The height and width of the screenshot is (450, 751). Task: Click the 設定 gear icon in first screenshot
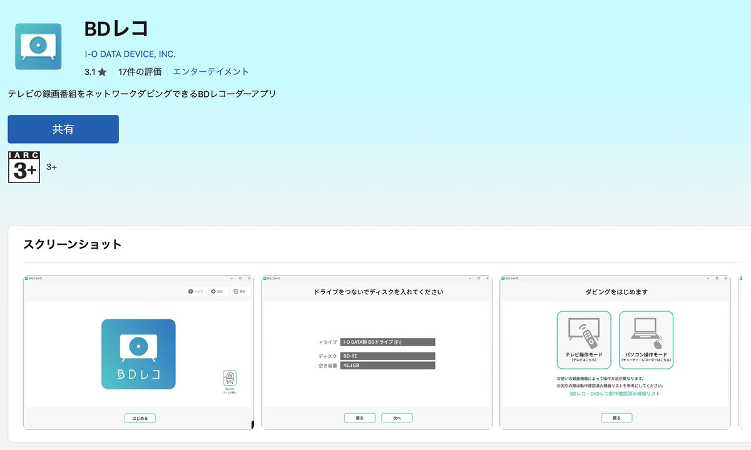pyautogui.click(x=213, y=291)
